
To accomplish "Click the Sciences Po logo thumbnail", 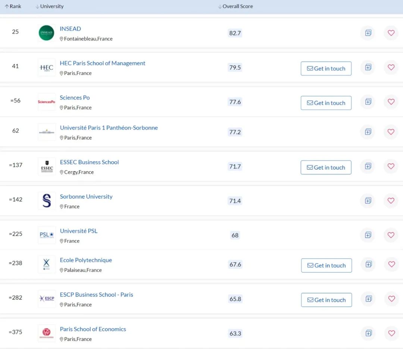I will 47,102.
